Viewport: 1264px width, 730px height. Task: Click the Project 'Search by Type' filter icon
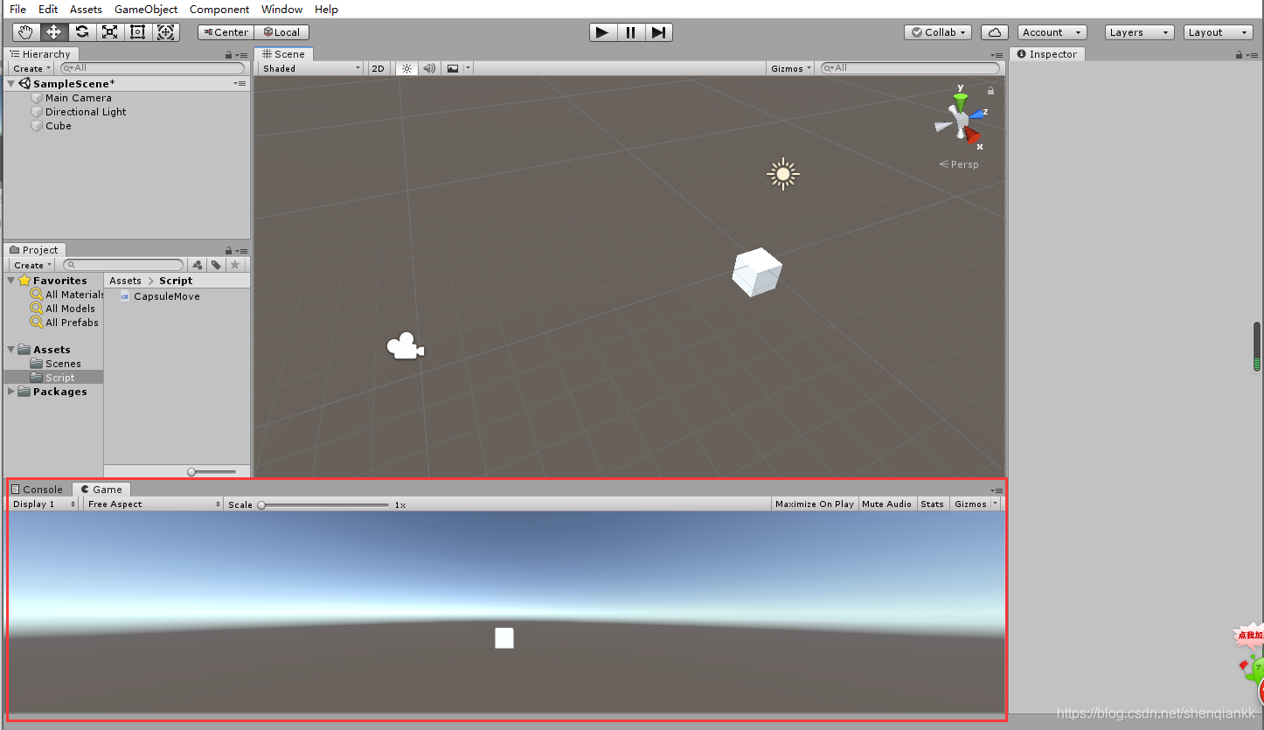point(198,265)
